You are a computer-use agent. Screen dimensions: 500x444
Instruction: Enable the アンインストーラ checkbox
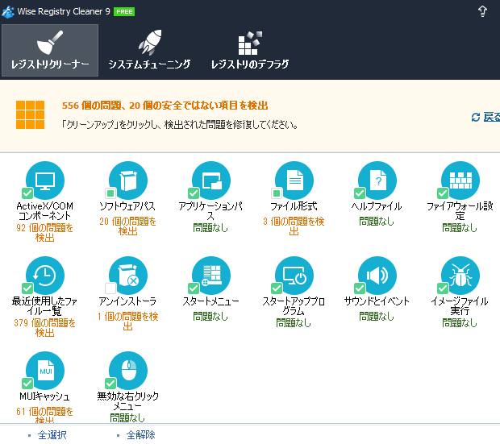pos(110,289)
